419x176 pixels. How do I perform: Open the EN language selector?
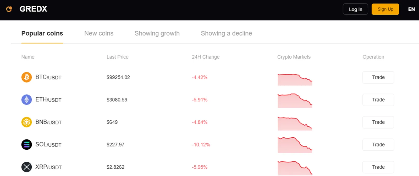click(411, 9)
